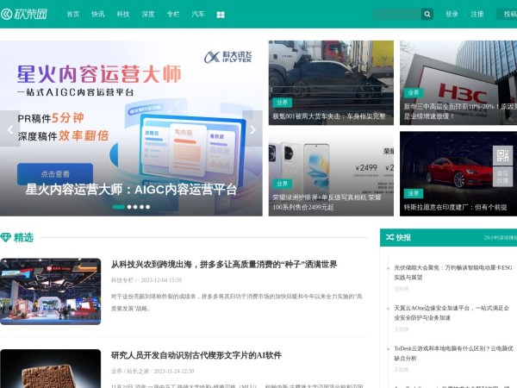Click the search magnifier icon
The height and width of the screenshot is (388, 517).
[x=427, y=15]
